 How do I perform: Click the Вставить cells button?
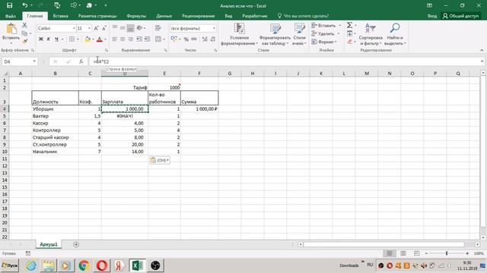(x=323, y=25)
